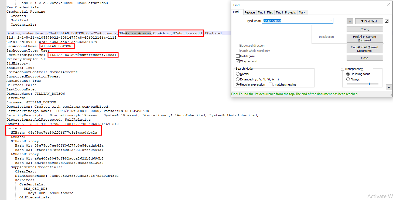Click the Owner SID line ending 512

[63, 124]
